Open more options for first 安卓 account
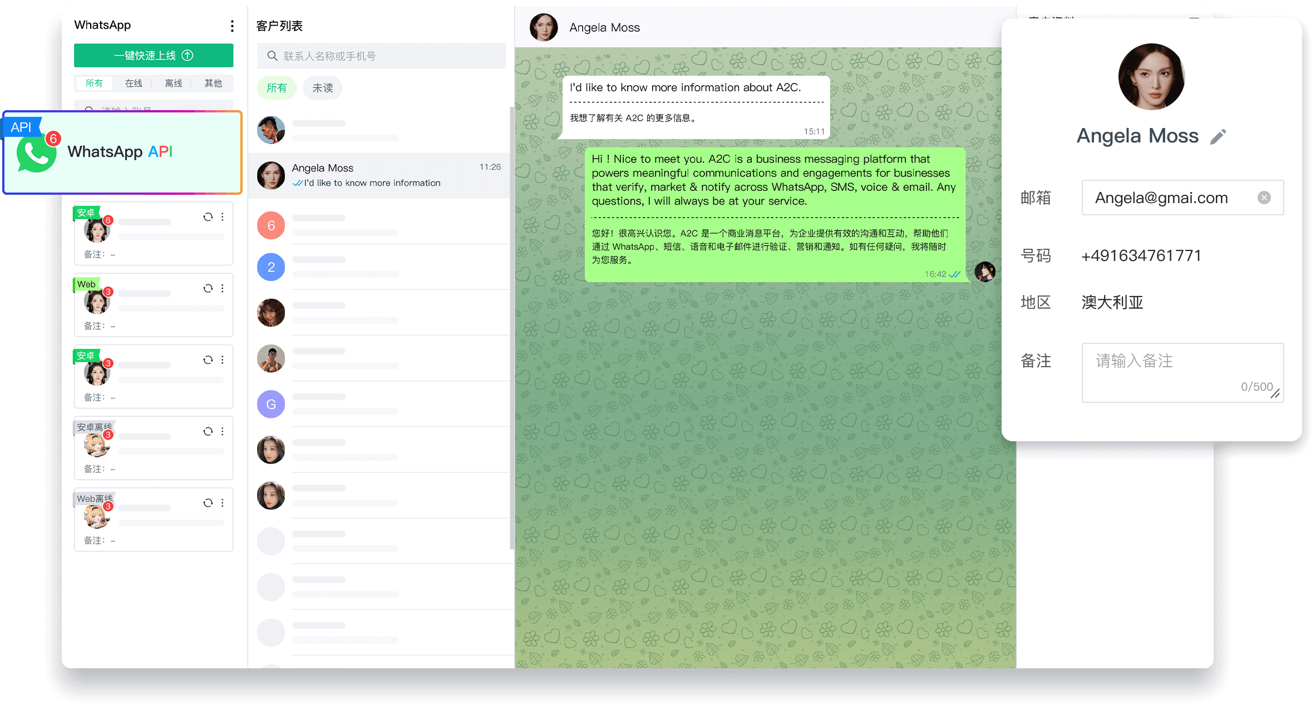This screenshot has width=1316, height=710. [x=223, y=217]
